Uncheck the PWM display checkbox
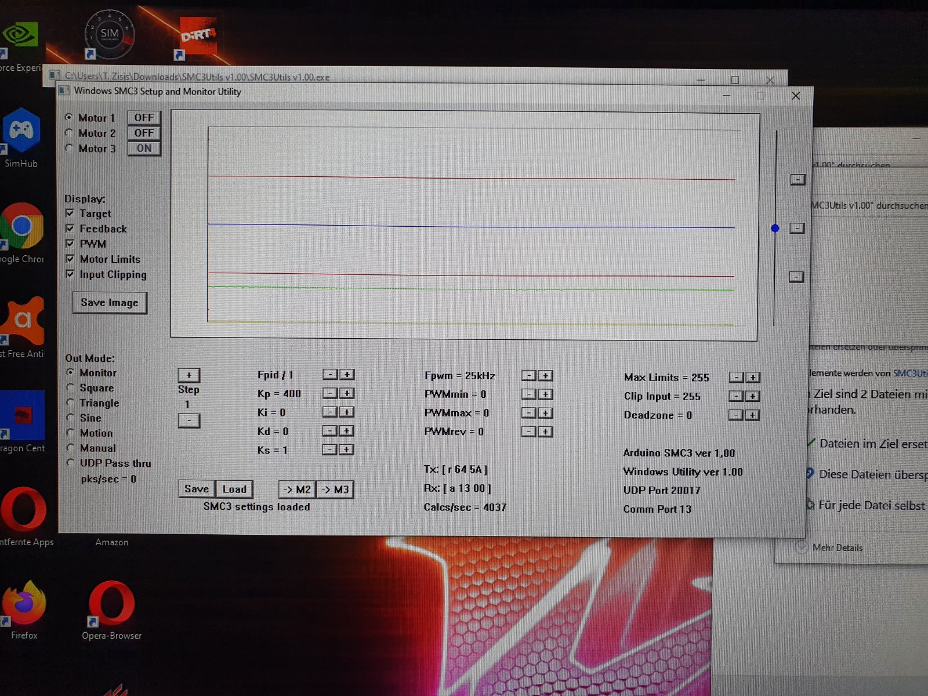This screenshot has width=928, height=696. [x=70, y=244]
